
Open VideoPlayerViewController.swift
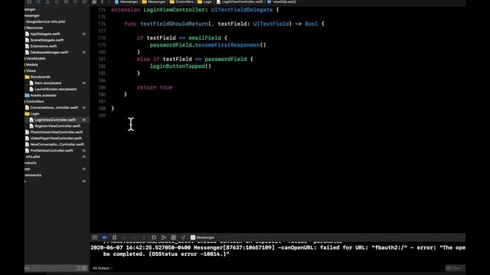pos(56,138)
